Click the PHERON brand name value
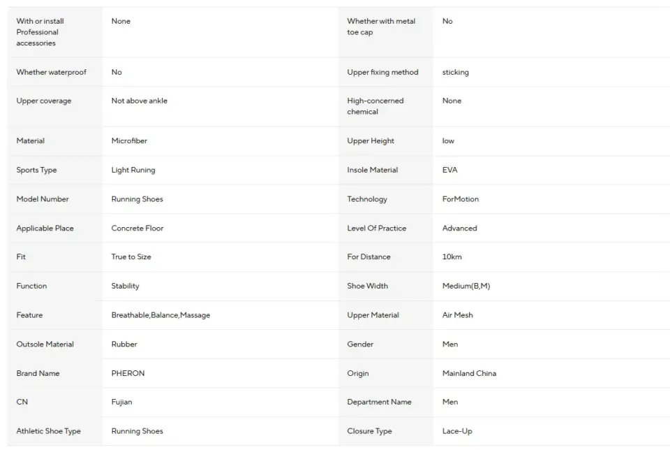 point(128,373)
